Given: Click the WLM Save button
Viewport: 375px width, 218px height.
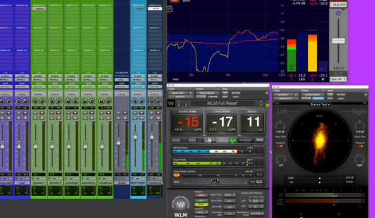Looking at the screenshot, I should [x=261, y=105].
